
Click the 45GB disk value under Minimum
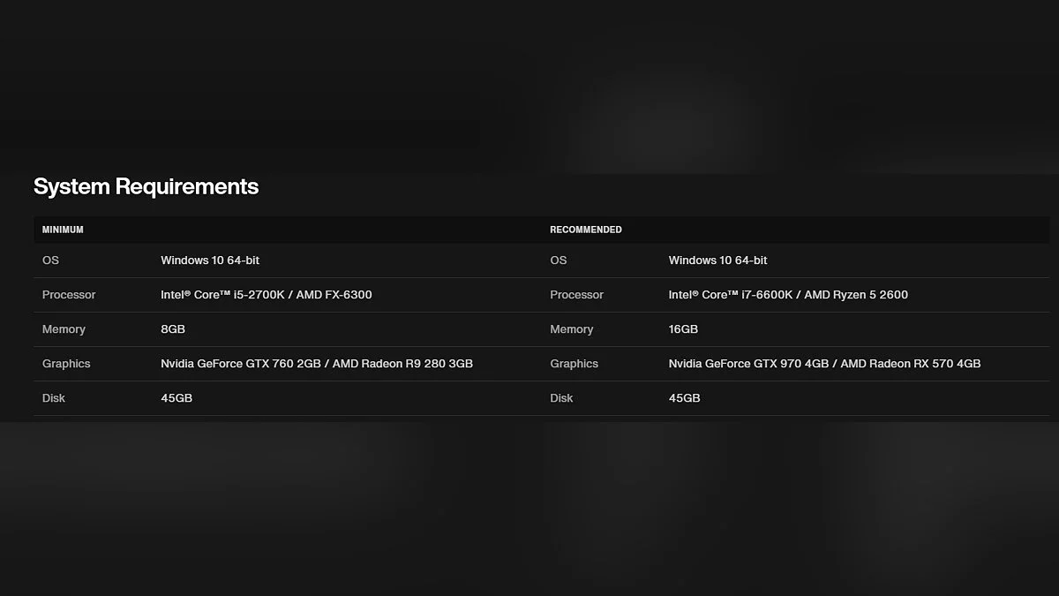coord(176,398)
